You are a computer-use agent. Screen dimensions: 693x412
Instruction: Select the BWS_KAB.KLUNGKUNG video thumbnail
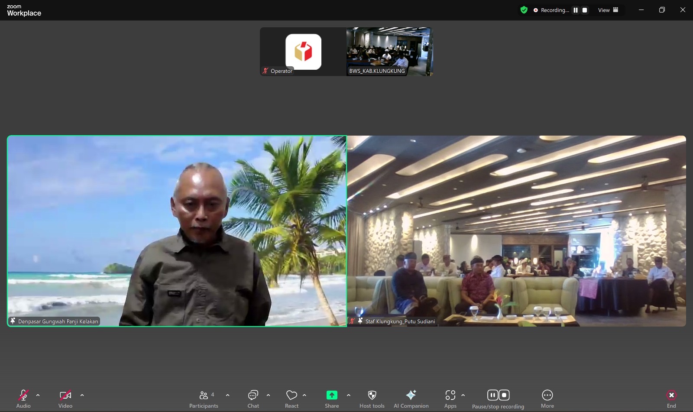point(389,52)
